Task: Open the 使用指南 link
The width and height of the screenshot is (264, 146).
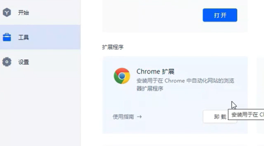Action: coord(123,117)
